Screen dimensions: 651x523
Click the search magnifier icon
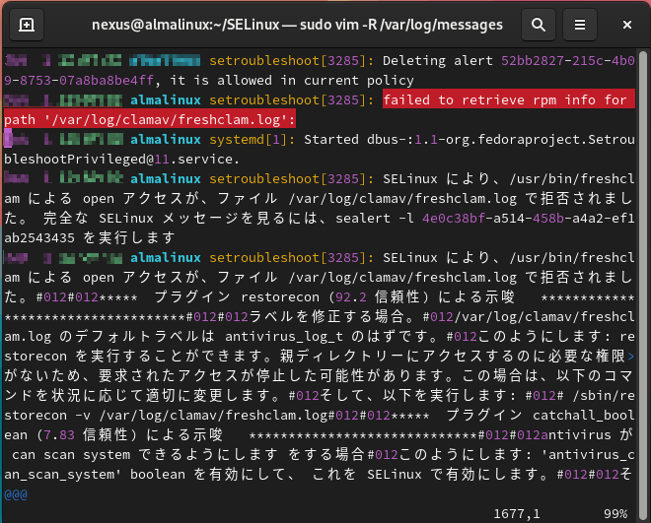[x=538, y=24]
